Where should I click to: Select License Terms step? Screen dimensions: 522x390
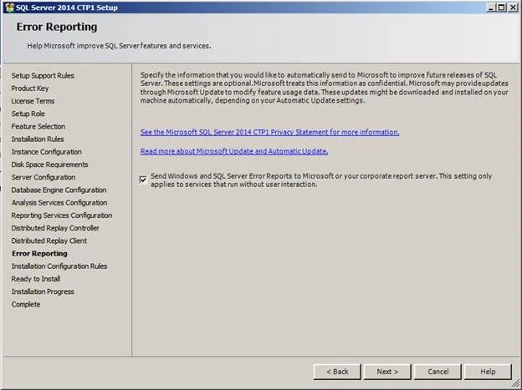point(33,101)
